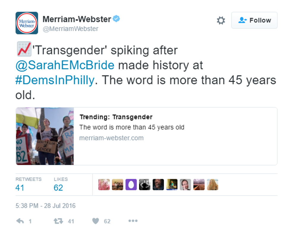
Task: Open the gear settings dropdown
Action: click(221, 20)
